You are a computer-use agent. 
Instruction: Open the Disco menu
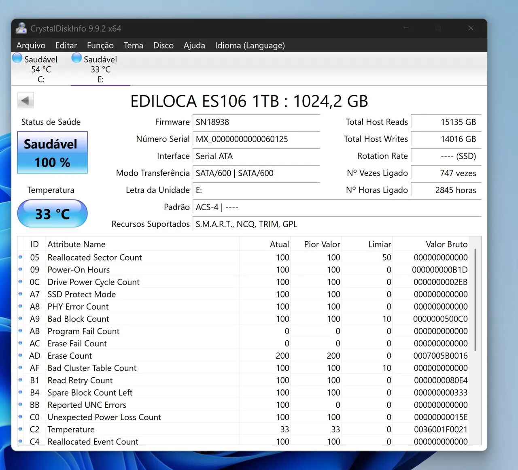click(163, 45)
